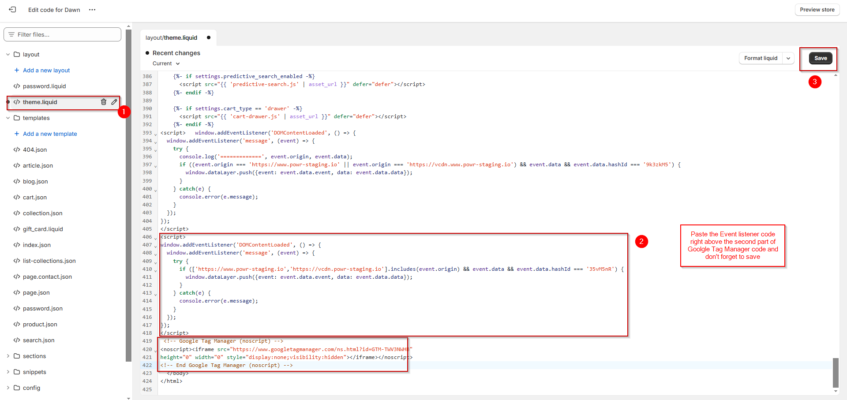Open the search.json template file

tap(39, 340)
